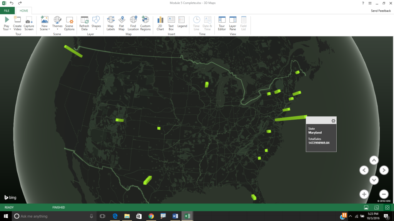
Task: Expand the New Scene dropdown arrow
Action: tap(49, 29)
